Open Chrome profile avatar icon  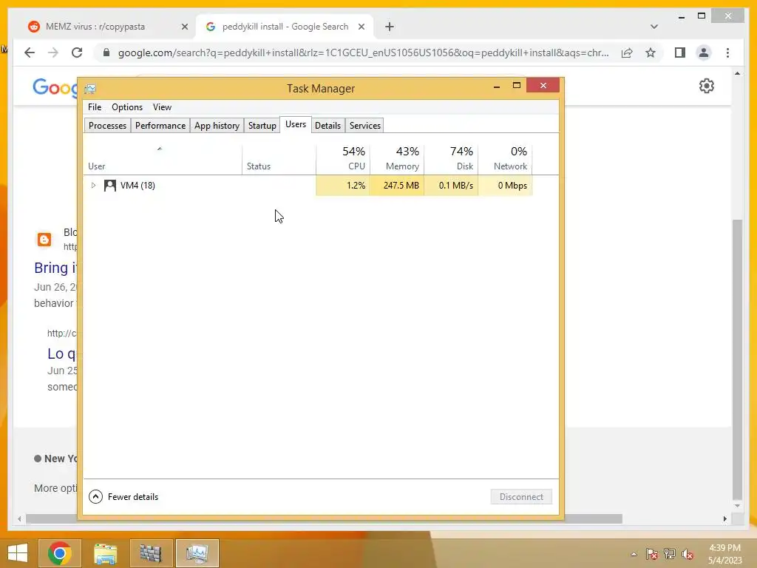[704, 53]
